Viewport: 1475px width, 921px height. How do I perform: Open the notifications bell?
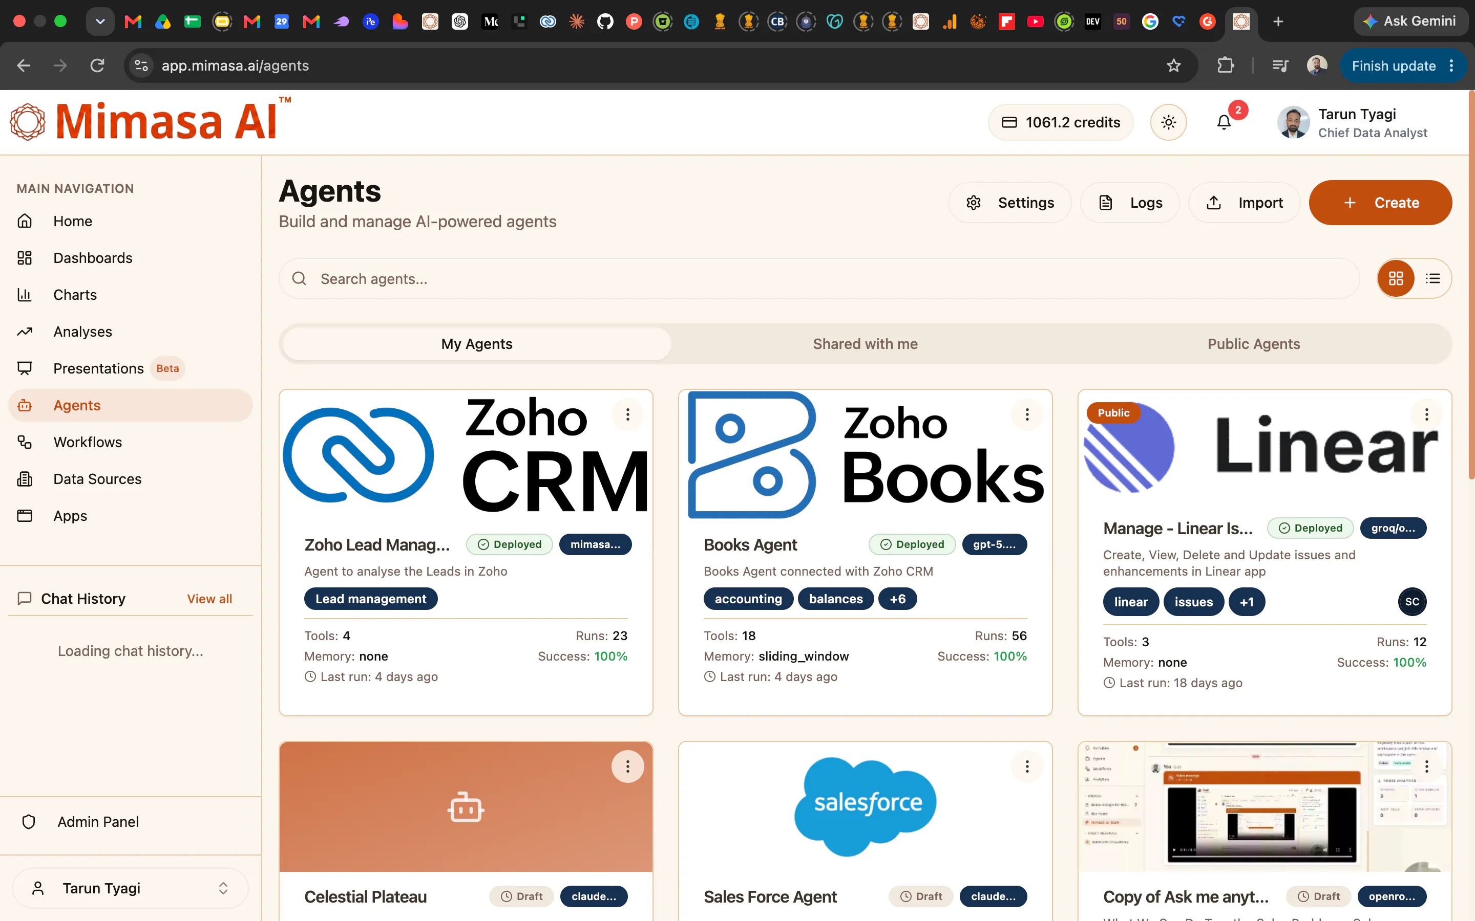coord(1223,122)
